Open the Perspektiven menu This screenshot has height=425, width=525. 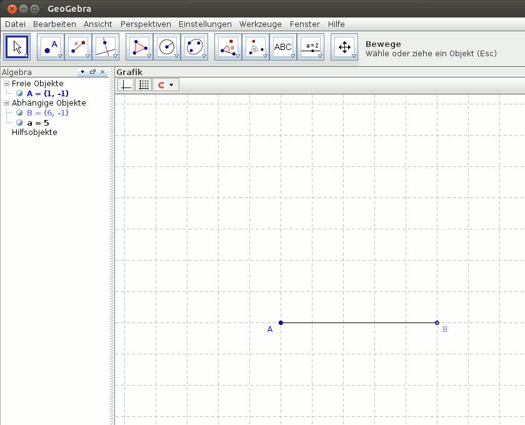coord(146,24)
